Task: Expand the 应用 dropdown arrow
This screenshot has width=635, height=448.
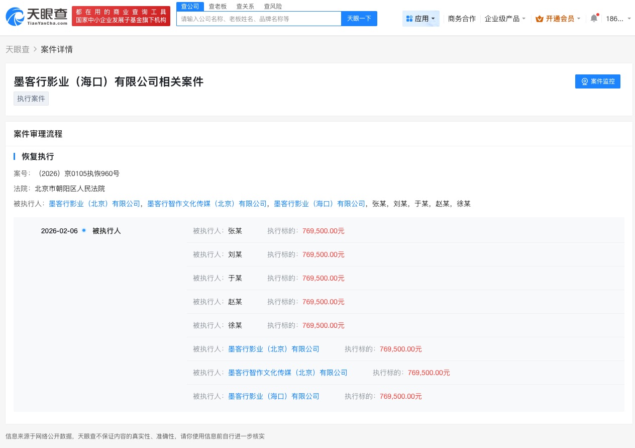Action: 433,19
